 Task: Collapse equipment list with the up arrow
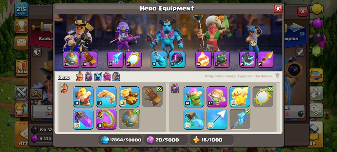coord(277,76)
